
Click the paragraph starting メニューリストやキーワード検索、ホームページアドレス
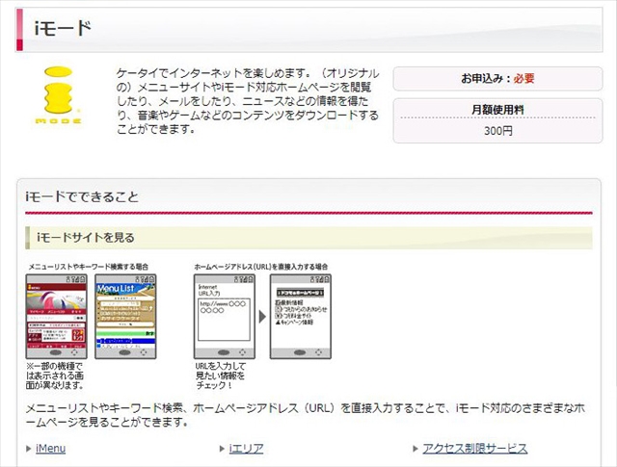[306, 415]
